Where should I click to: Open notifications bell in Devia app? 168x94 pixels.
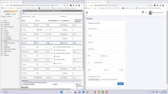[x=142, y=13]
